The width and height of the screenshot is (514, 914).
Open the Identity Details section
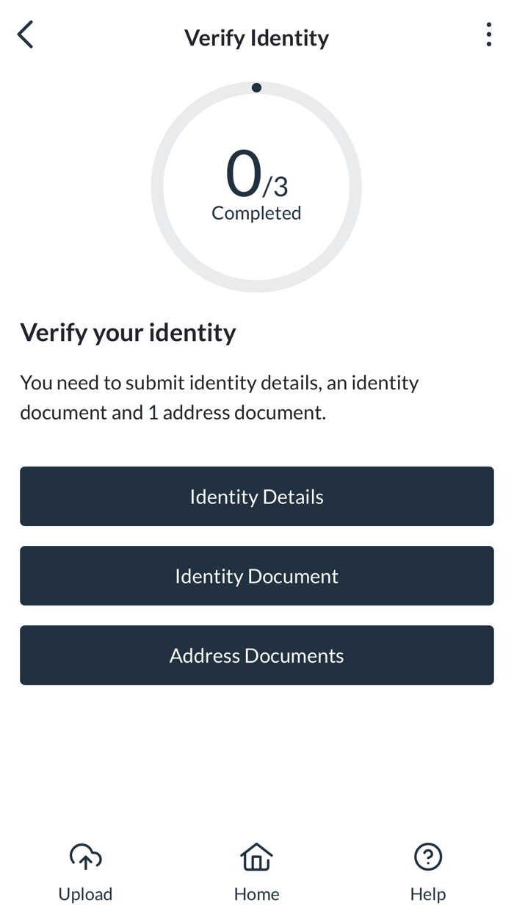point(256,497)
